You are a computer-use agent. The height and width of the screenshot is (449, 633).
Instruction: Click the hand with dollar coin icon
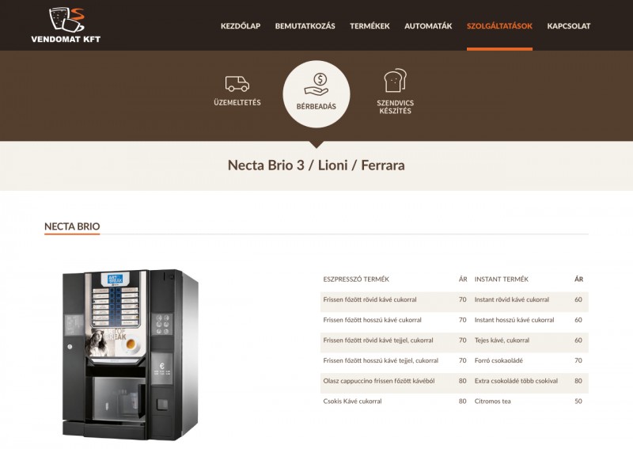[316, 85]
